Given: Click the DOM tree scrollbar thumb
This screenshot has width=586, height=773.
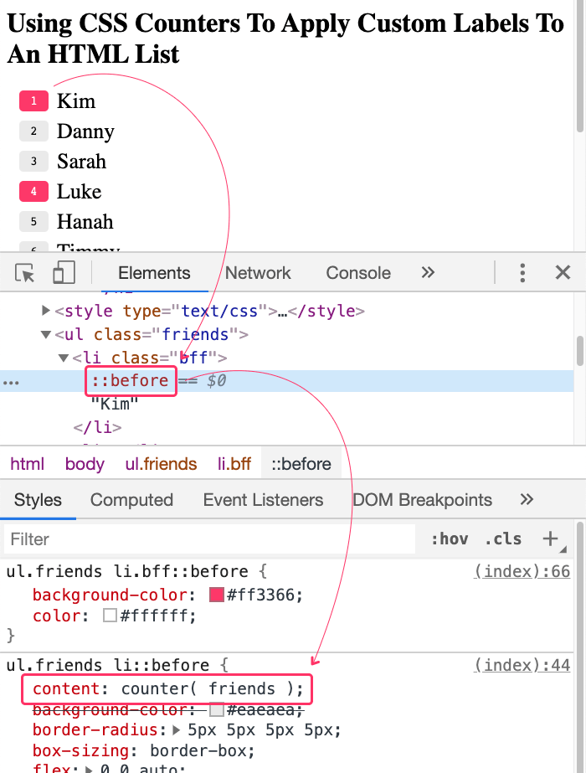Looking at the screenshot, I should (x=580, y=351).
